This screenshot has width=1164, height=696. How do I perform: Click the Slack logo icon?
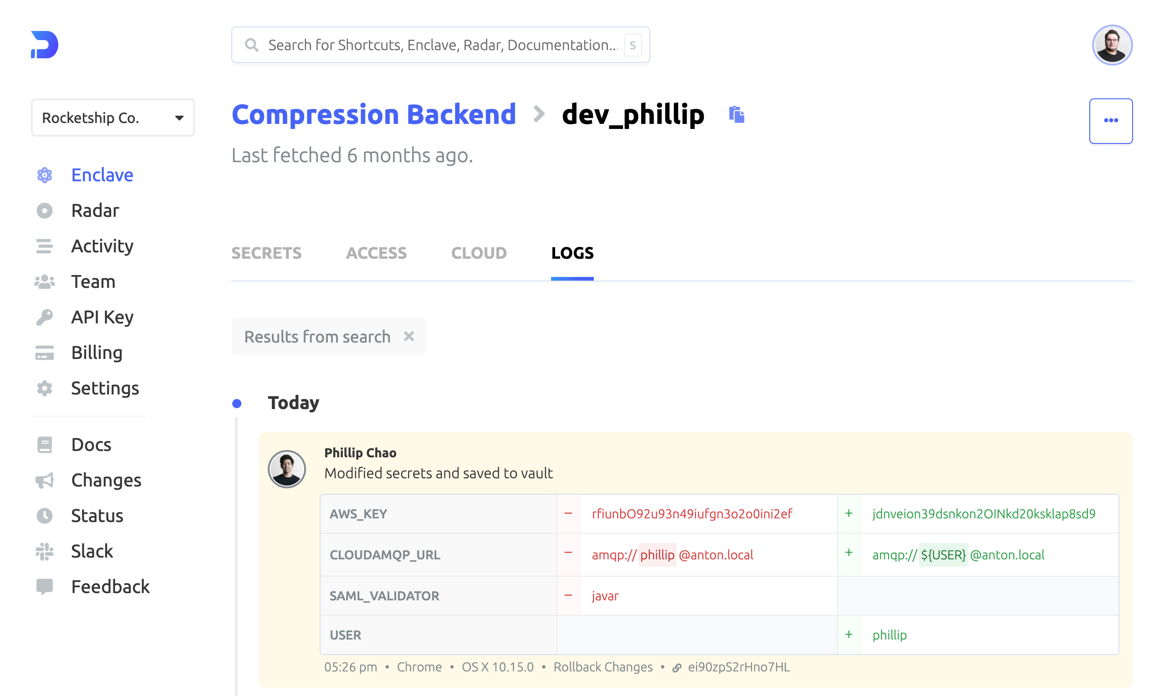point(45,551)
